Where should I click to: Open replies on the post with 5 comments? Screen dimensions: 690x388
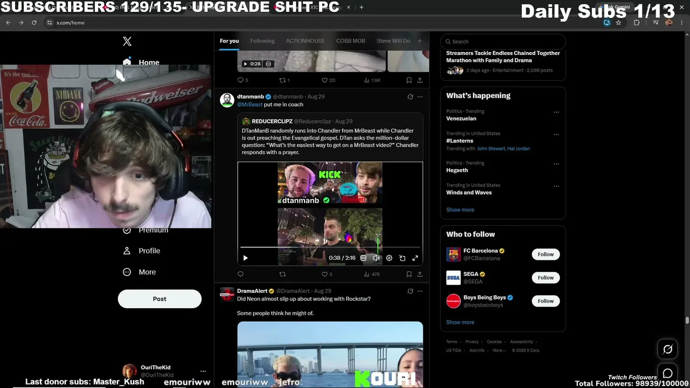[243, 80]
